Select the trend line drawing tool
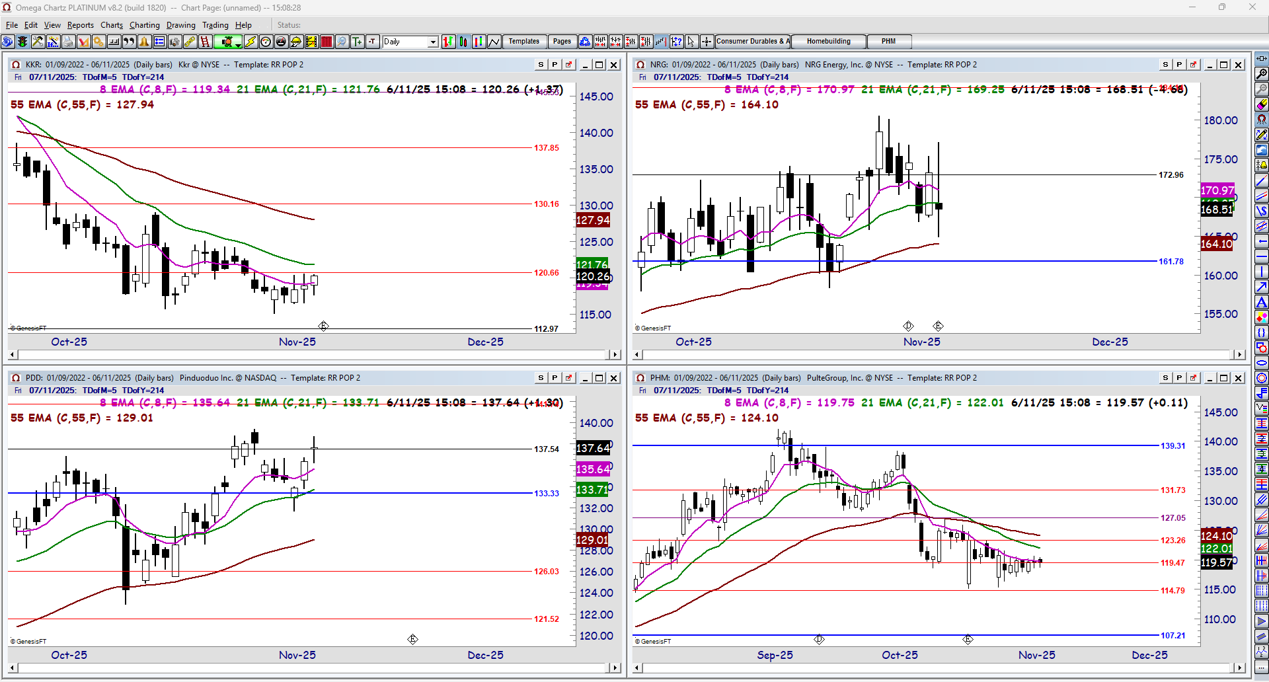This screenshot has width=1269, height=682. [x=1262, y=180]
